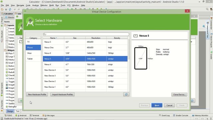The width and height of the screenshot is (213, 120).
Task: Open the VCS menu
Action: coord(69,5)
